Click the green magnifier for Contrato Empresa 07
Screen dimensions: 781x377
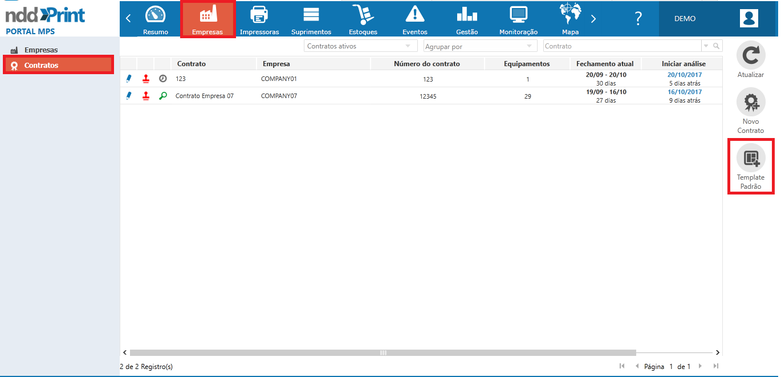tap(163, 96)
